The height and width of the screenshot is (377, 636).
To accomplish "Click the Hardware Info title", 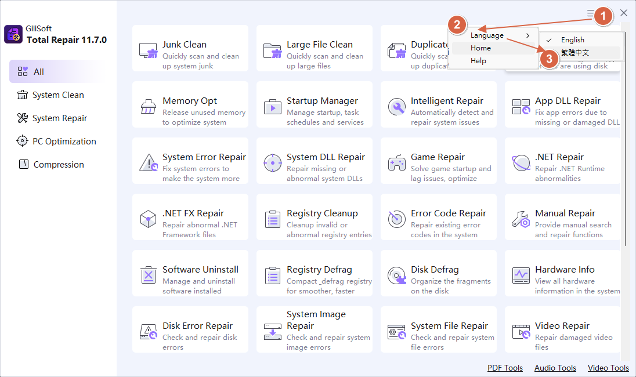I will 565,270.
